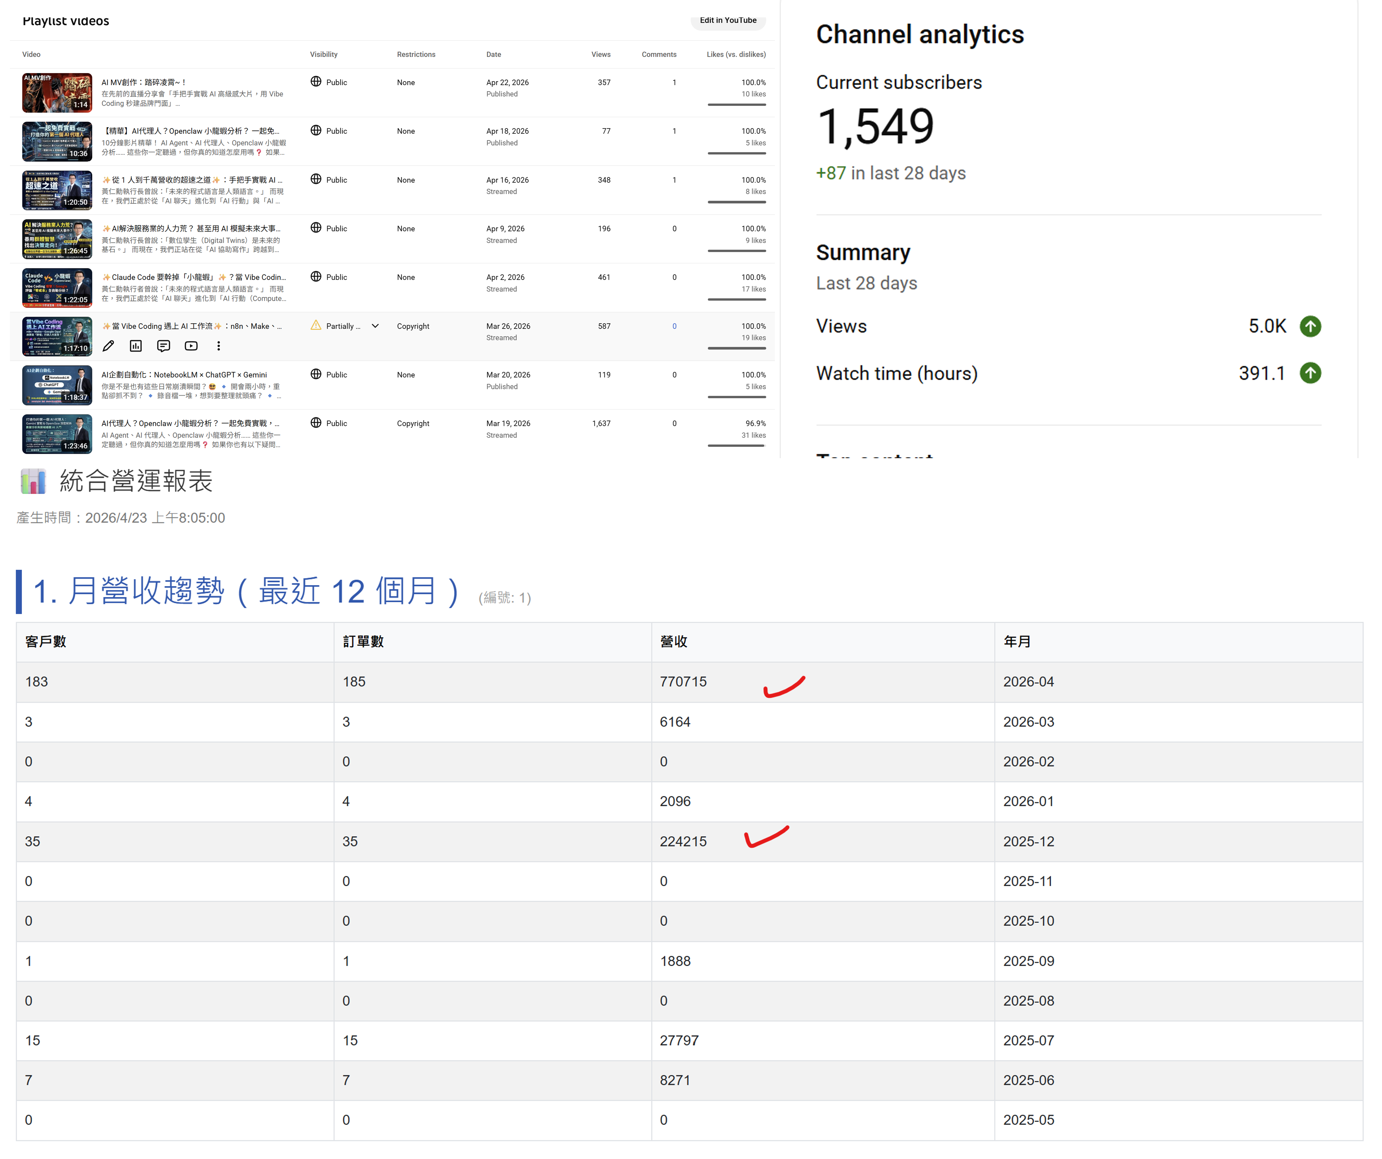
Task: Open the analytics bar chart icon
Action: coord(136,346)
